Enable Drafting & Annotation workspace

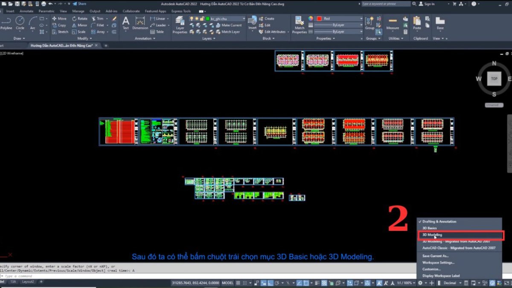point(440,221)
